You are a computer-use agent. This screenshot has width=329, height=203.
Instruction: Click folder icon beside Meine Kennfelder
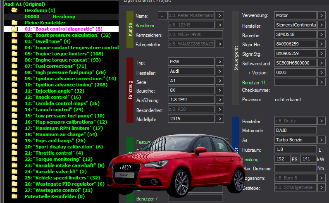click(x=14, y=23)
